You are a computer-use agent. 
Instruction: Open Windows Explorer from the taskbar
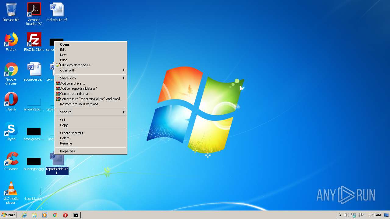pos(34,215)
